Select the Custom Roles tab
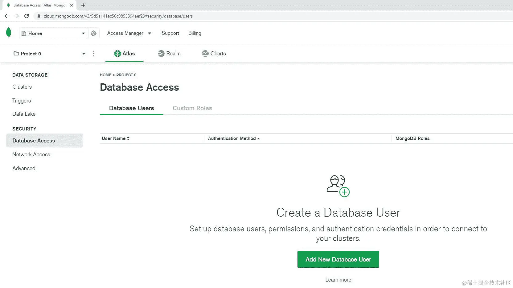The width and height of the screenshot is (513, 288). (x=192, y=108)
